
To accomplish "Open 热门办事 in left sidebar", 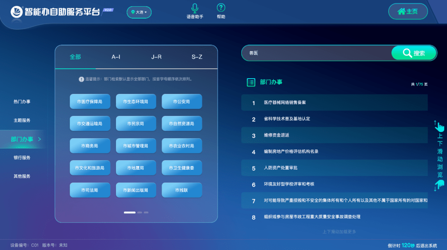I will (x=22, y=102).
